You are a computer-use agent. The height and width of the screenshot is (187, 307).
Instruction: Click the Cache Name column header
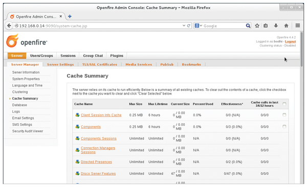tap(83, 104)
